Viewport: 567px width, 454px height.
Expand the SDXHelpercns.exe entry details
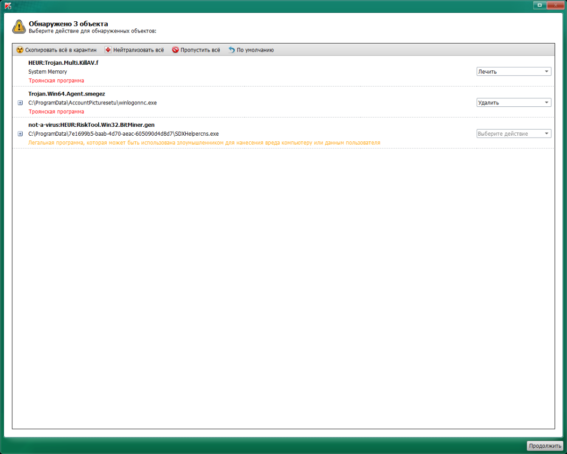20,134
